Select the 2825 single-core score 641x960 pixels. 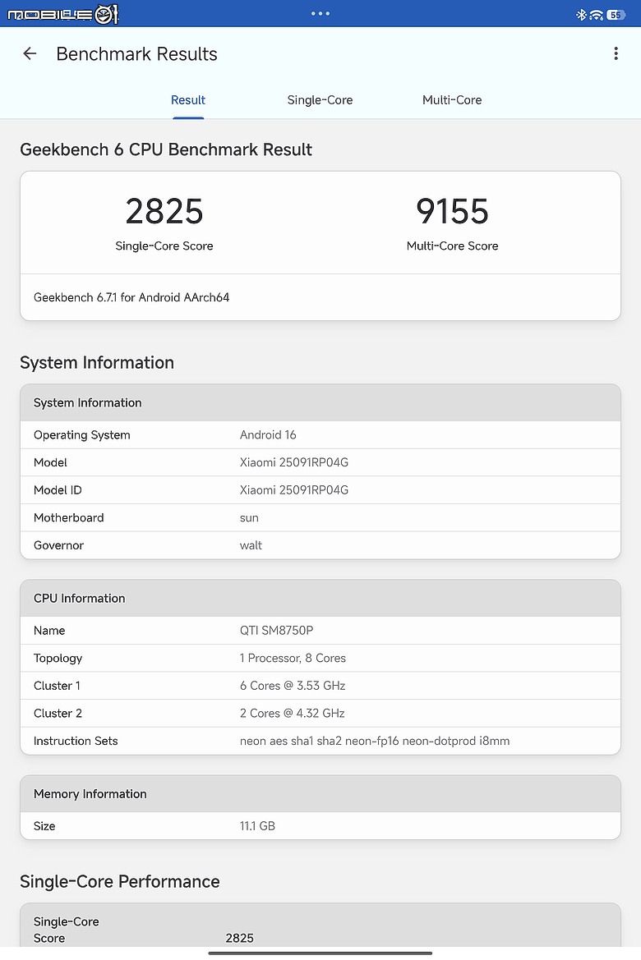pos(164,211)
